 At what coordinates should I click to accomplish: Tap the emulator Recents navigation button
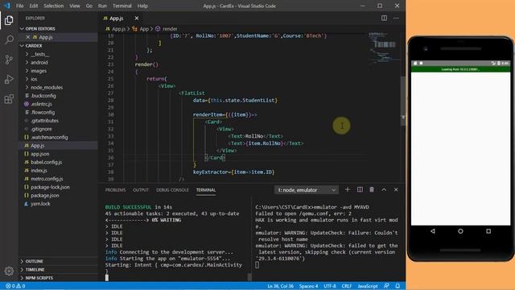[488, 231]
